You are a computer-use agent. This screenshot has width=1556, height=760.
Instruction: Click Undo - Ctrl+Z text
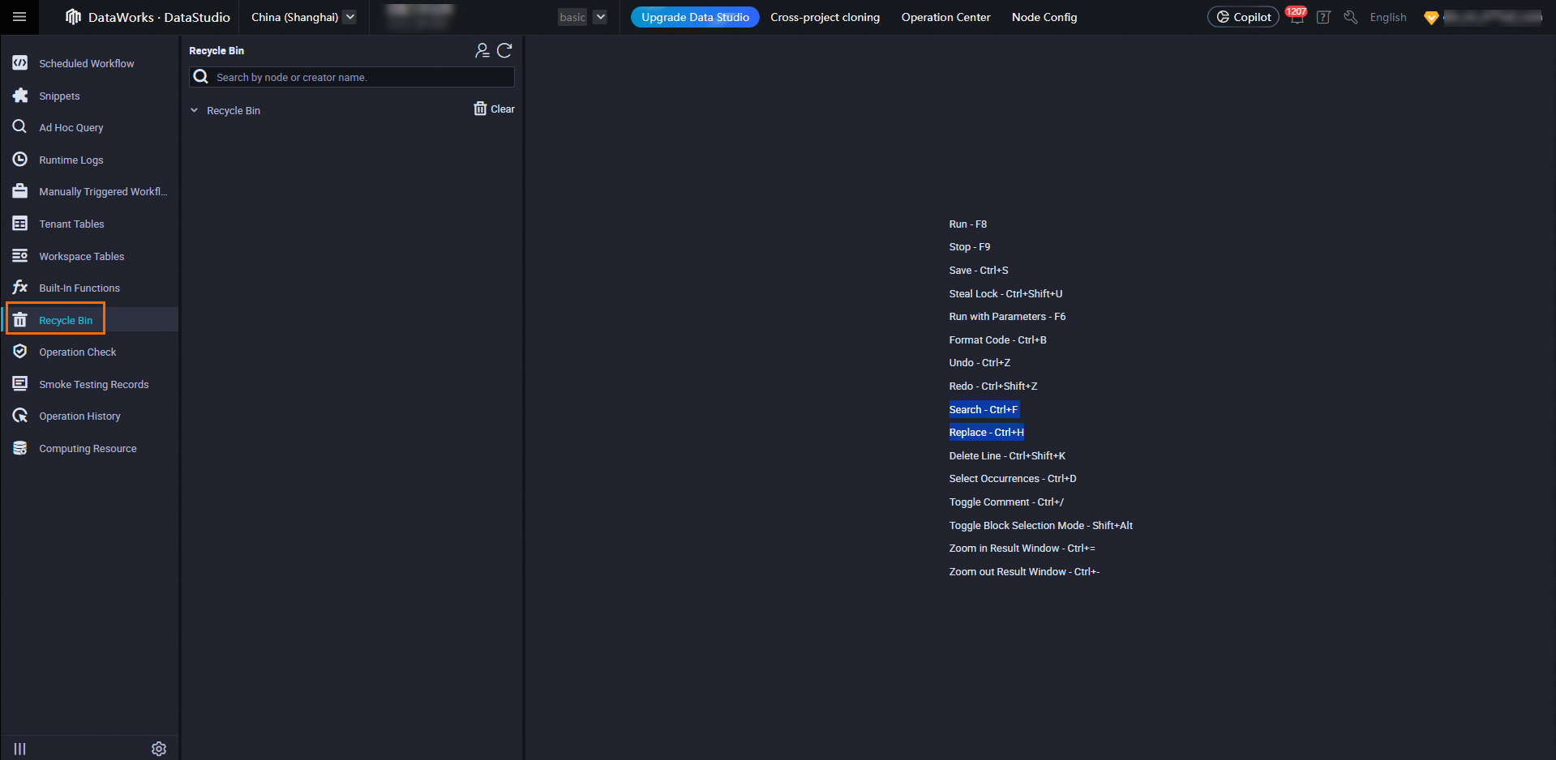pyautogui.click(x=979, y=362)
